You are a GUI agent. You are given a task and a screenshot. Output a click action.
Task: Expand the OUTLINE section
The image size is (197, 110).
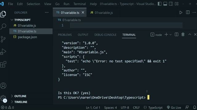click(x=31, y=96)
